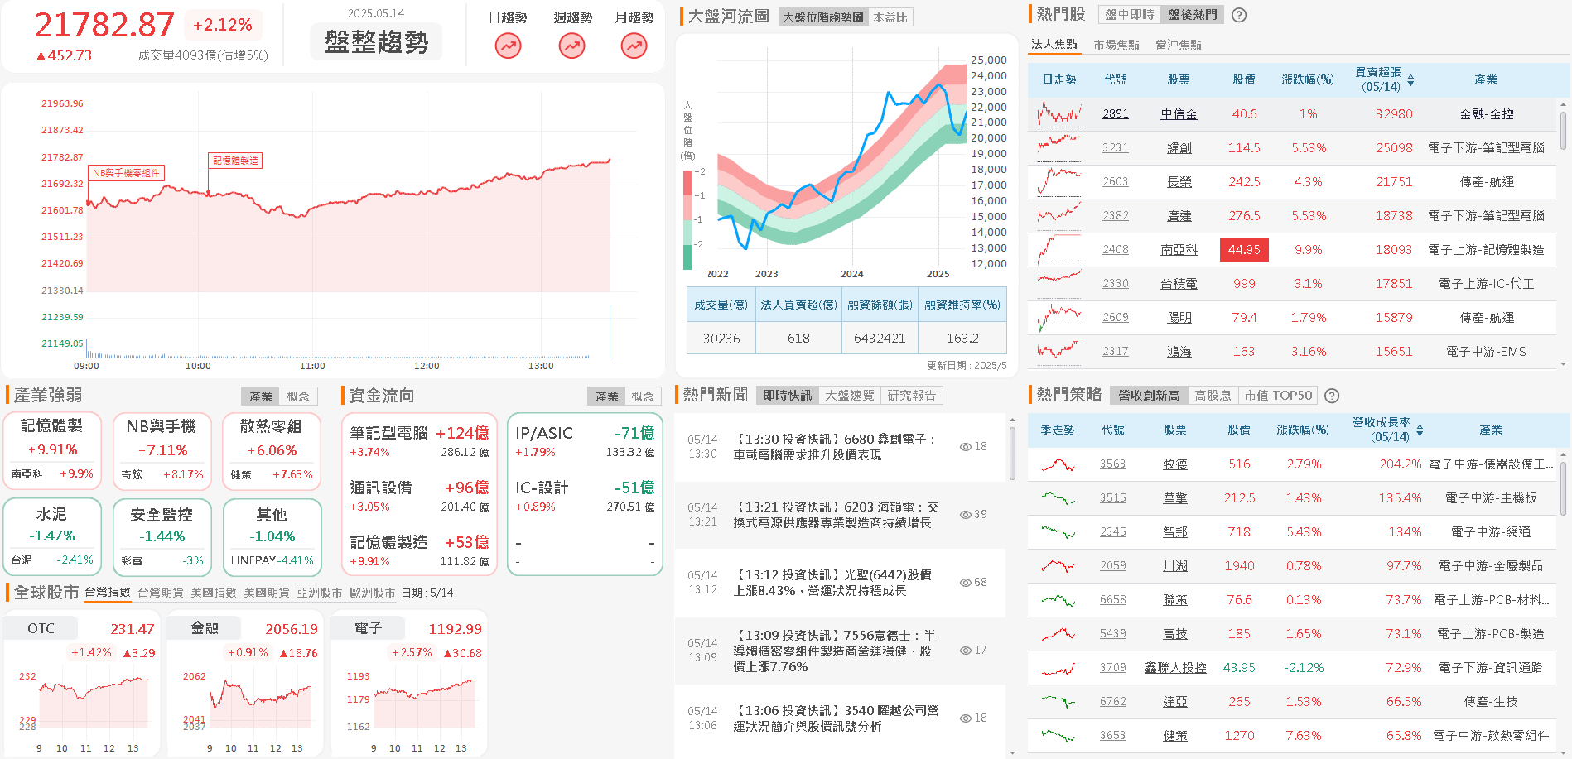Open stock code link 3563
The image size is (1572, 759).
[x=1113, y=464]
